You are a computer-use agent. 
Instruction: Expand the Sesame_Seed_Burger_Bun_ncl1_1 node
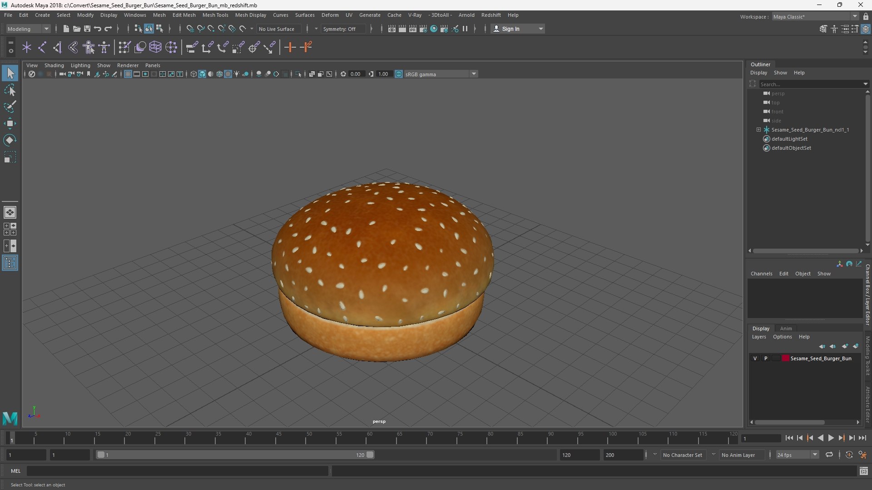tap(758, 130)
